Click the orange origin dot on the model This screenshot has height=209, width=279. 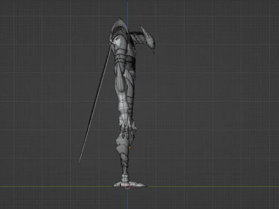tap(130, 147)
